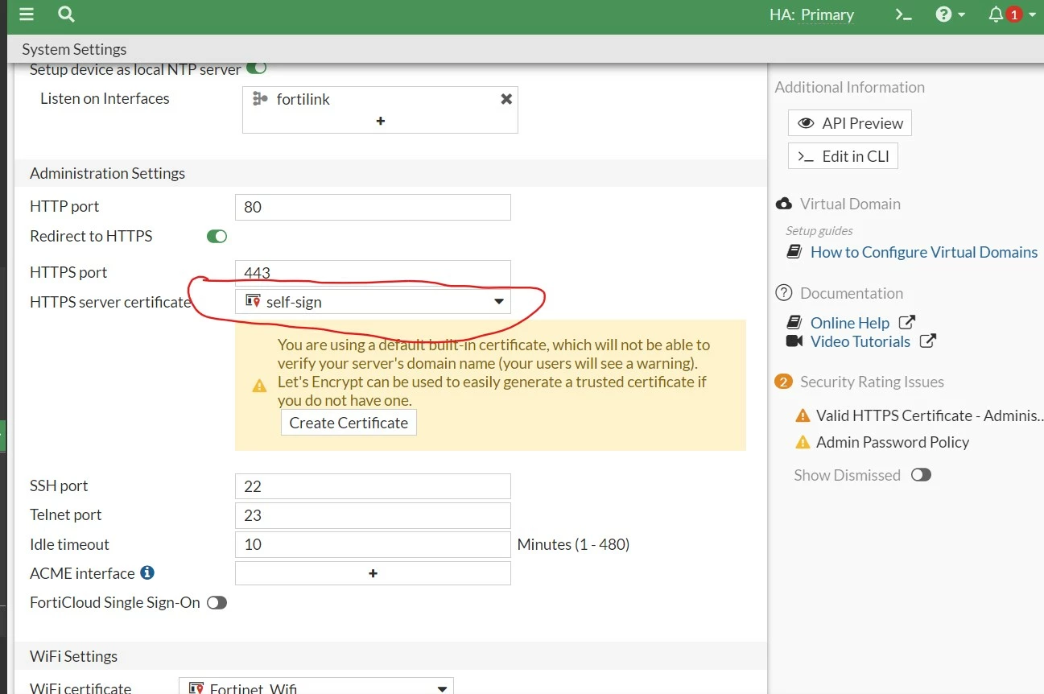Toggle FortiCloud Single Sign-On switch
Viewport: 1044px width, 694px height.
[217, 602]
